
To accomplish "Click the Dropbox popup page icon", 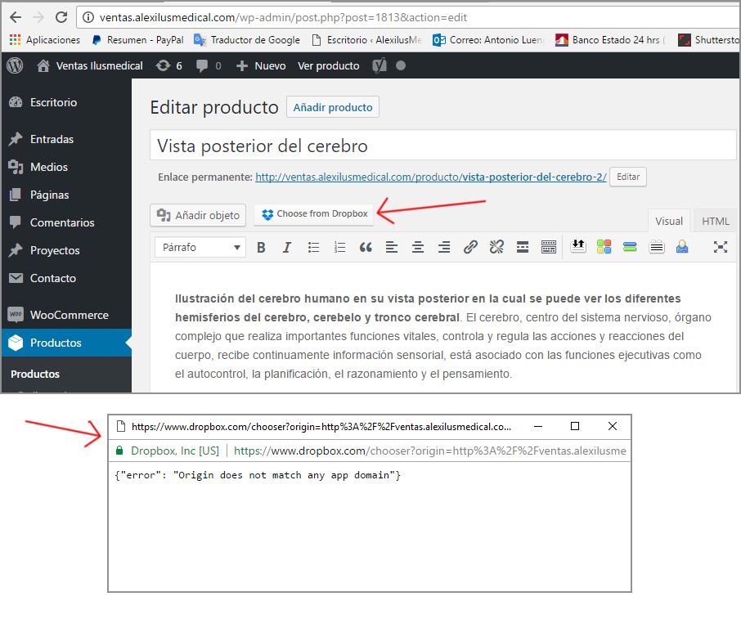I will [x=121, y=426].
